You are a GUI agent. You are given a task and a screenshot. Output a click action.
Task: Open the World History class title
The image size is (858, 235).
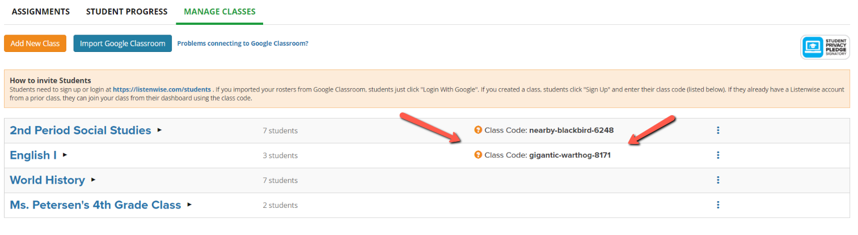pyautogui.click(x=47, y=180)
